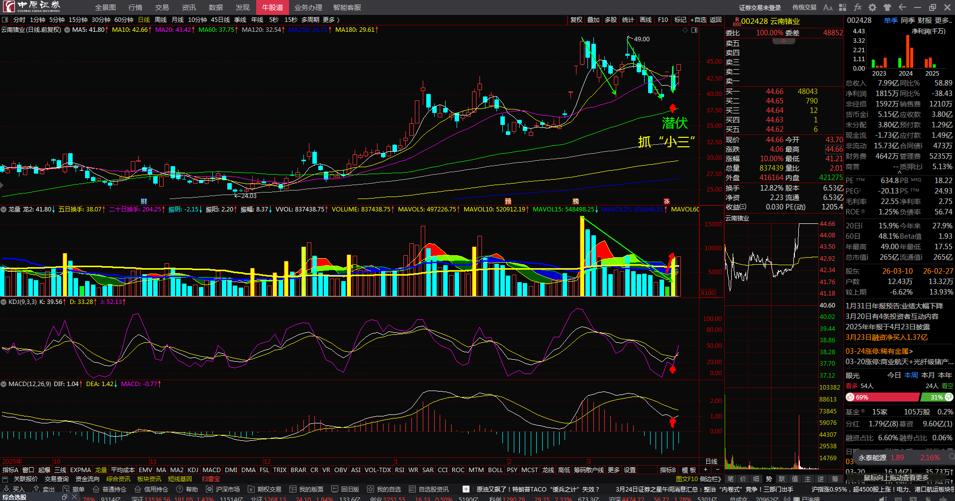Viewport: 955px width, 501px height.
Task: Click the minus button beside 模板
Action: (717, 470)
